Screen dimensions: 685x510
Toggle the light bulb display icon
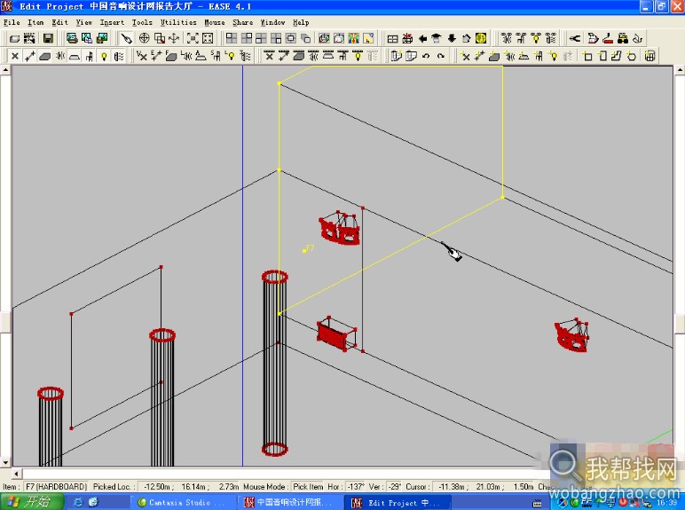coord(104,56)
